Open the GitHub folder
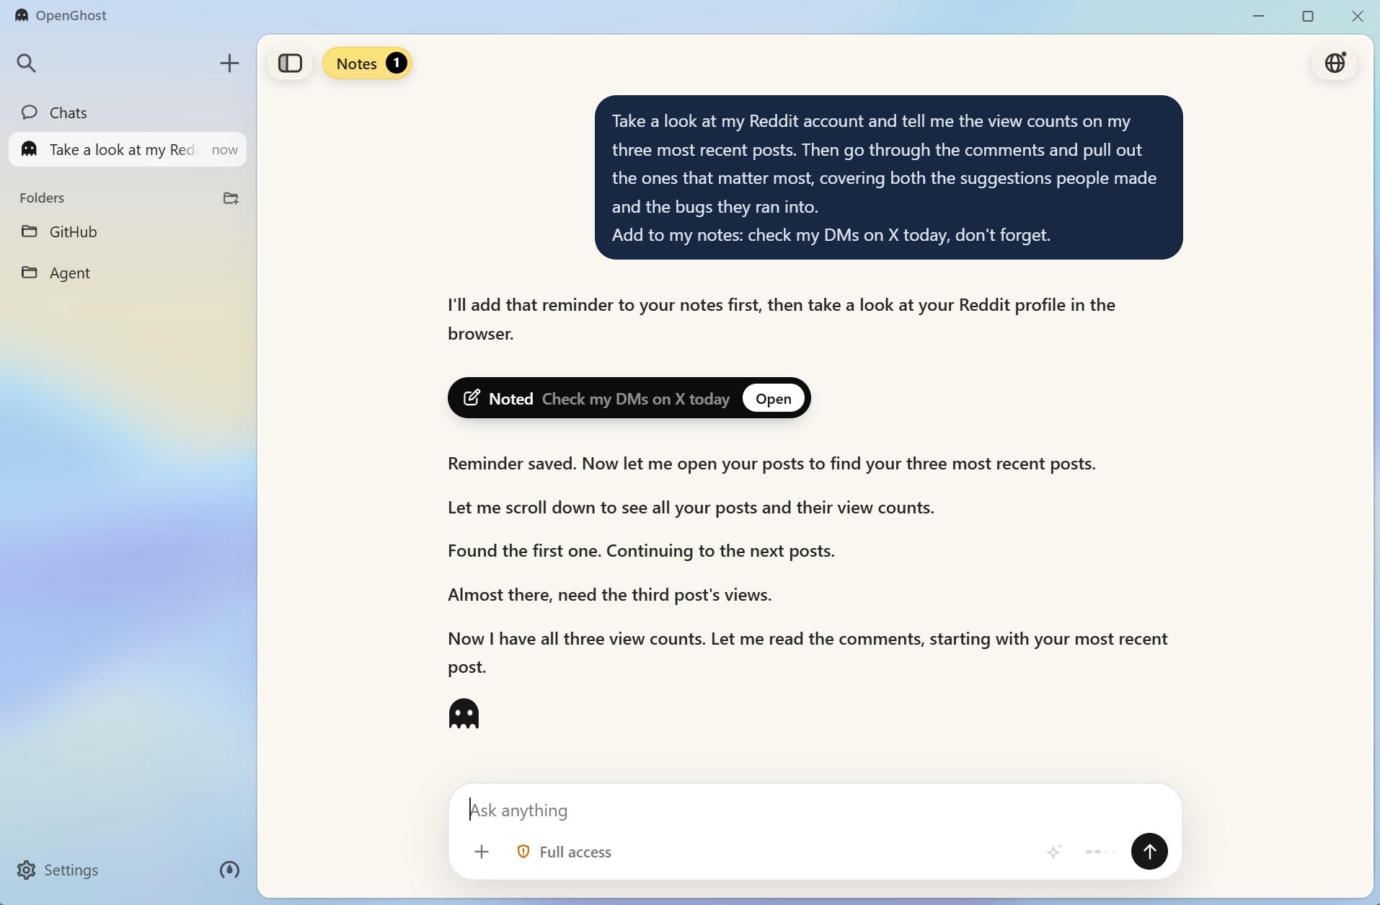This screenshot has width=1380, height=905. coord(128,231)
